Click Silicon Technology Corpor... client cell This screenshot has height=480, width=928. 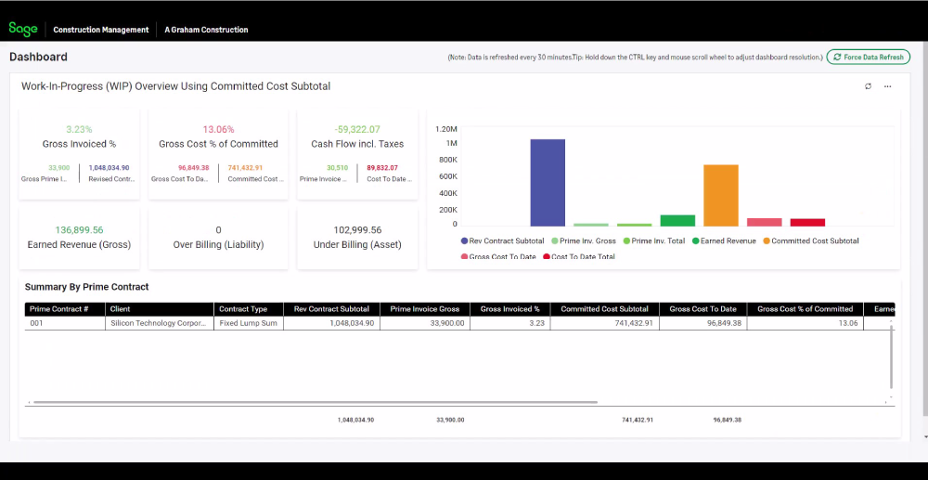160,323
